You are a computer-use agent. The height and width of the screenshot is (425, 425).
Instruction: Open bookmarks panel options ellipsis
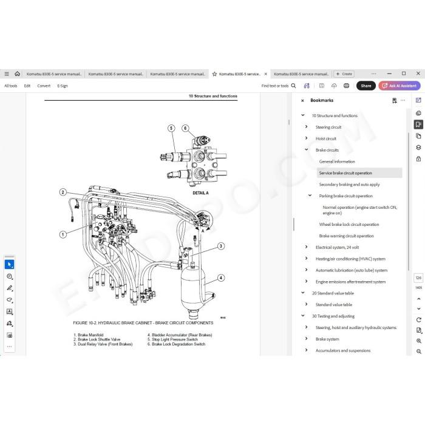click(403, 100)
